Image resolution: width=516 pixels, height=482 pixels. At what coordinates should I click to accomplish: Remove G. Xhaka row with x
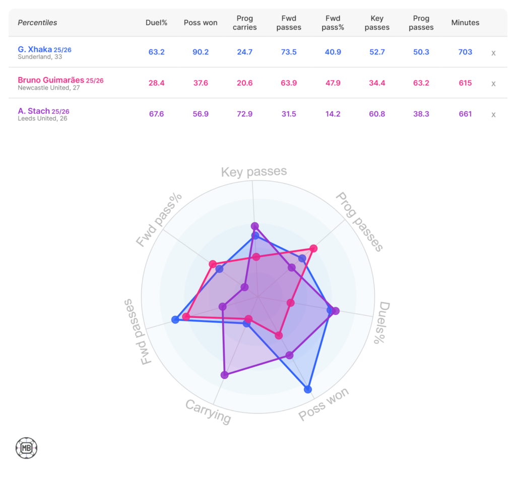click(493, 53)
